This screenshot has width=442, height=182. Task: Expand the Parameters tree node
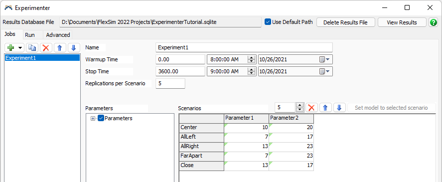click(x=93, y=119)
